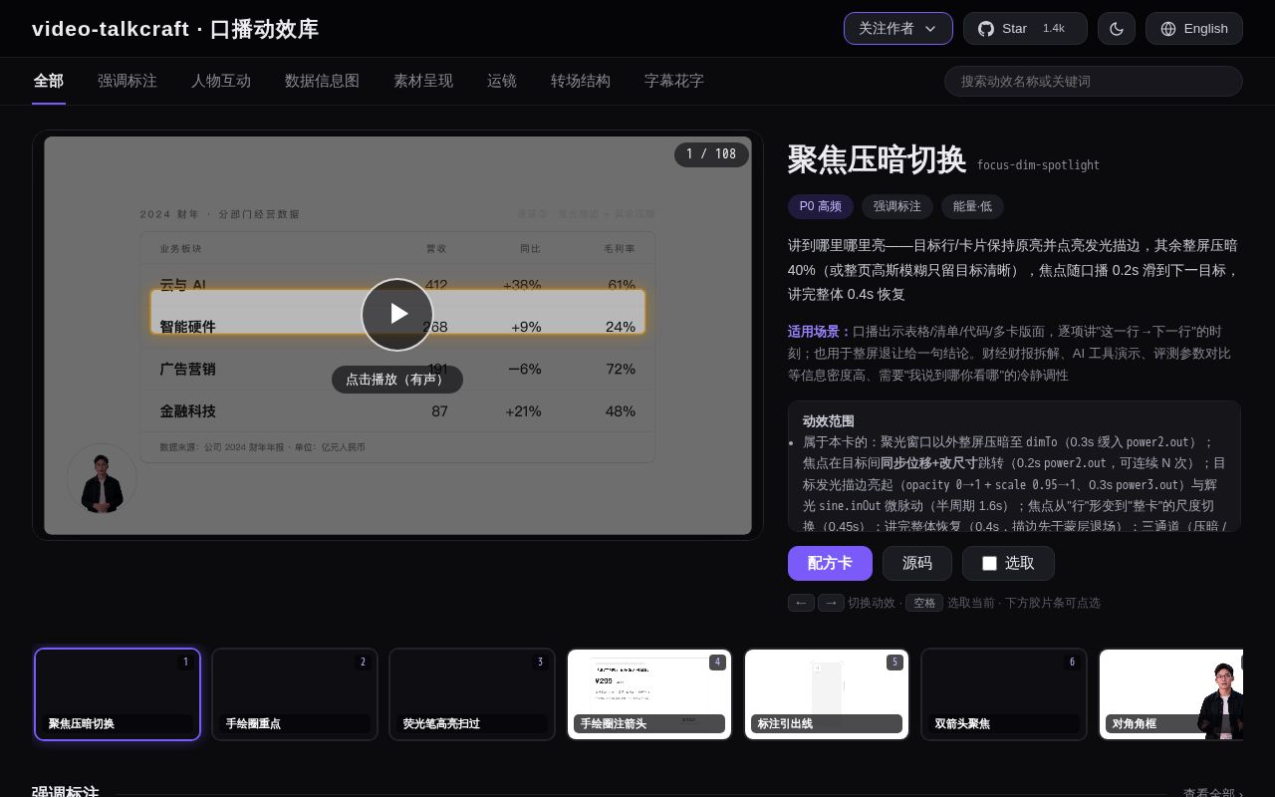Click the 配方卡 button

830,563
